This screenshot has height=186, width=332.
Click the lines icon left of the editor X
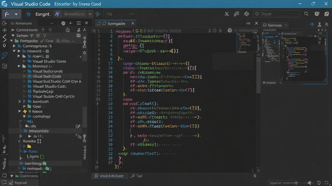click(248, 23)
